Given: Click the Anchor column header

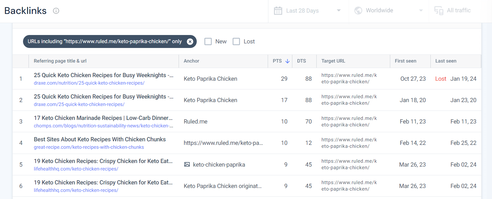Looking at the screenshot, I should coord(192,61).
